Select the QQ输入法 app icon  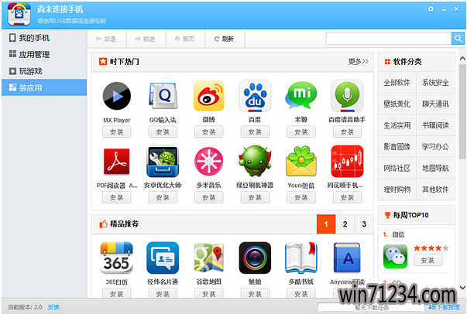click(163, 96)
